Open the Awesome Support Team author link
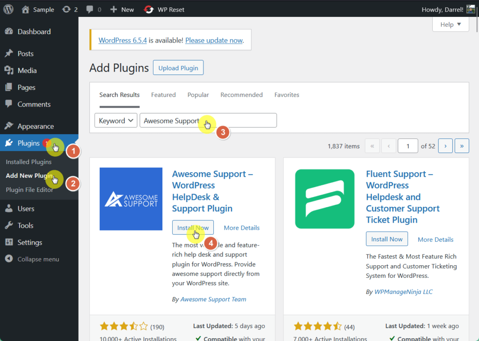Screen dimensions: 479x341 click(x=213, y=299)
